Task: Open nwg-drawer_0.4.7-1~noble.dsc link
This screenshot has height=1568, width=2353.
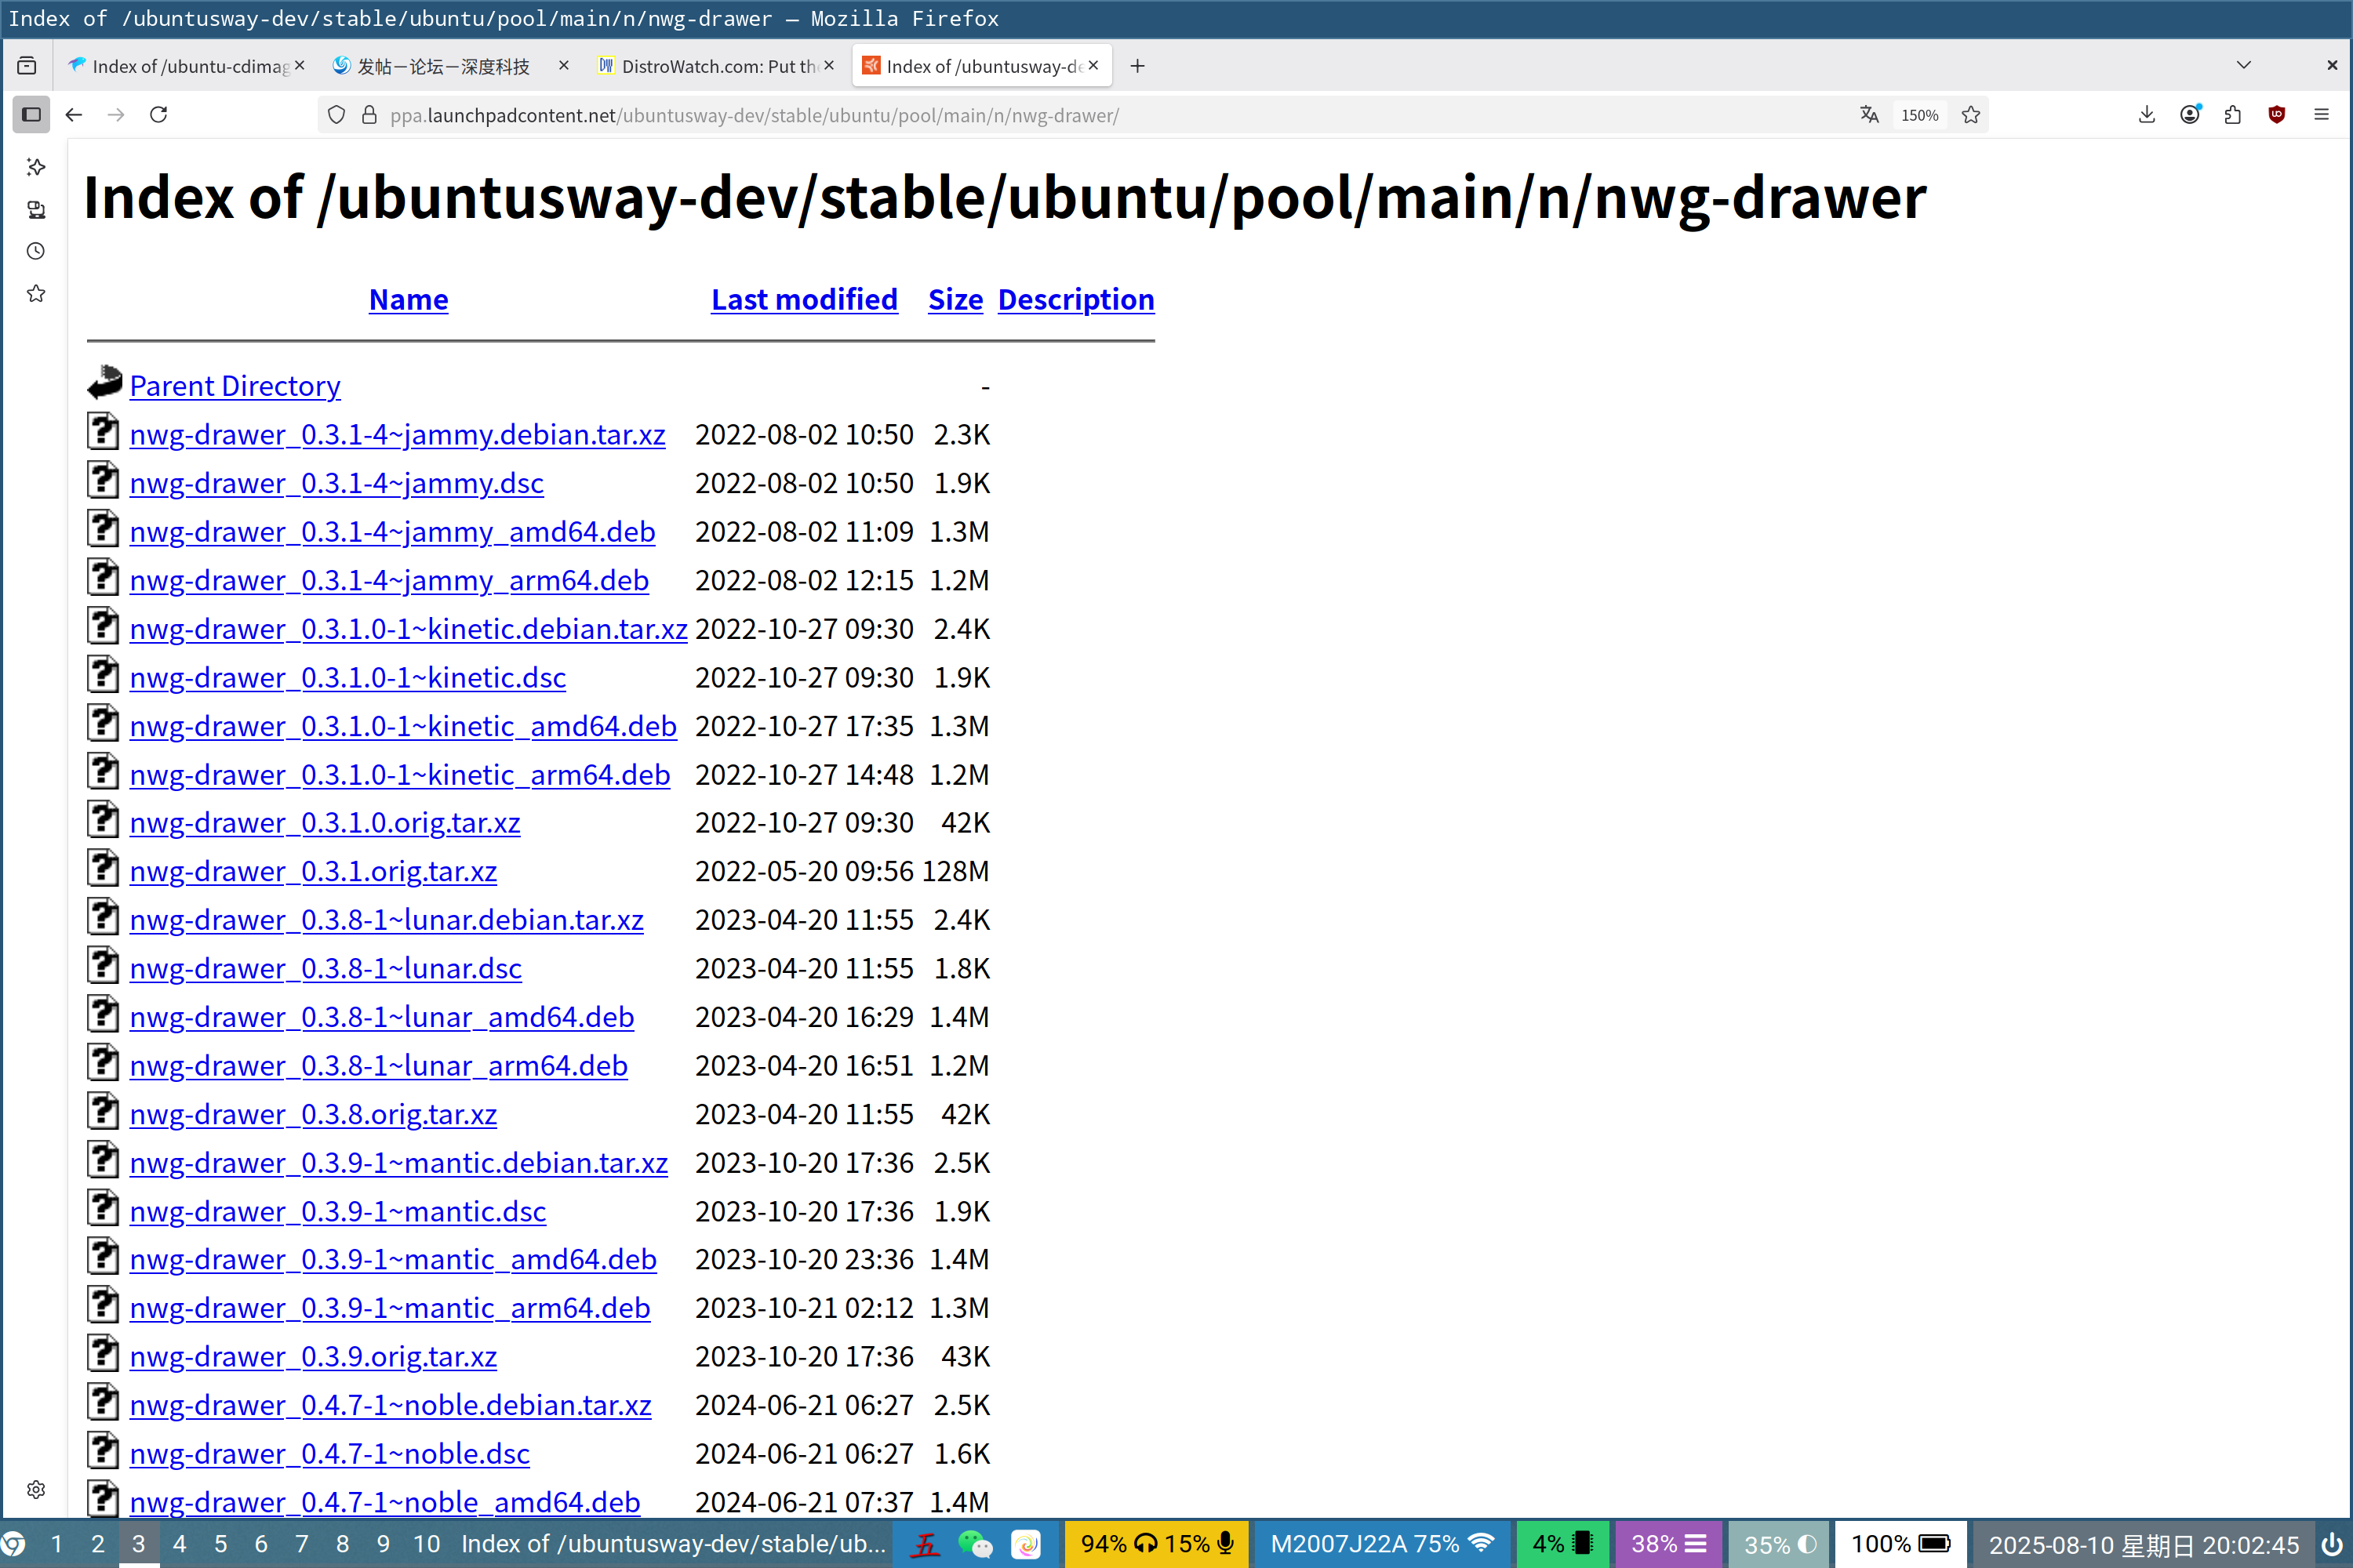Action: pos(329,1454)
